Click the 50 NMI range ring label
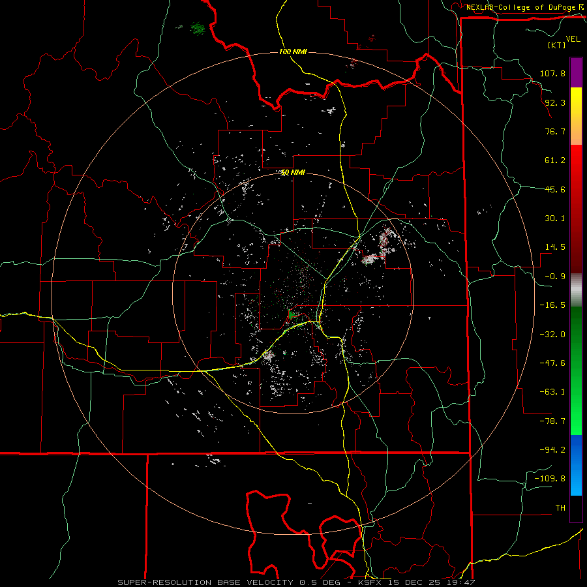This screenshot has height=587, width=587. (293, 173)
